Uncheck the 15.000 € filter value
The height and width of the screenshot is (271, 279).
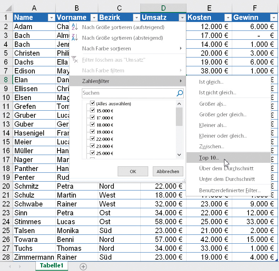[93, 111]
